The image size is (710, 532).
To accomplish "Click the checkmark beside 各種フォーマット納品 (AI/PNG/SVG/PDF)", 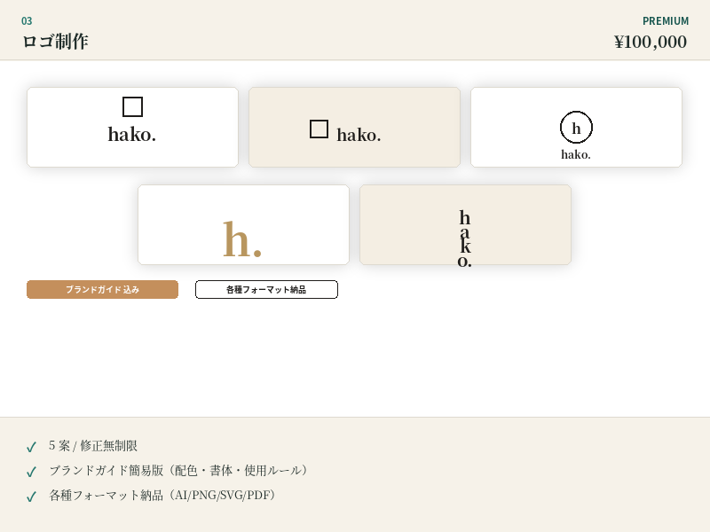I will 31,497.
